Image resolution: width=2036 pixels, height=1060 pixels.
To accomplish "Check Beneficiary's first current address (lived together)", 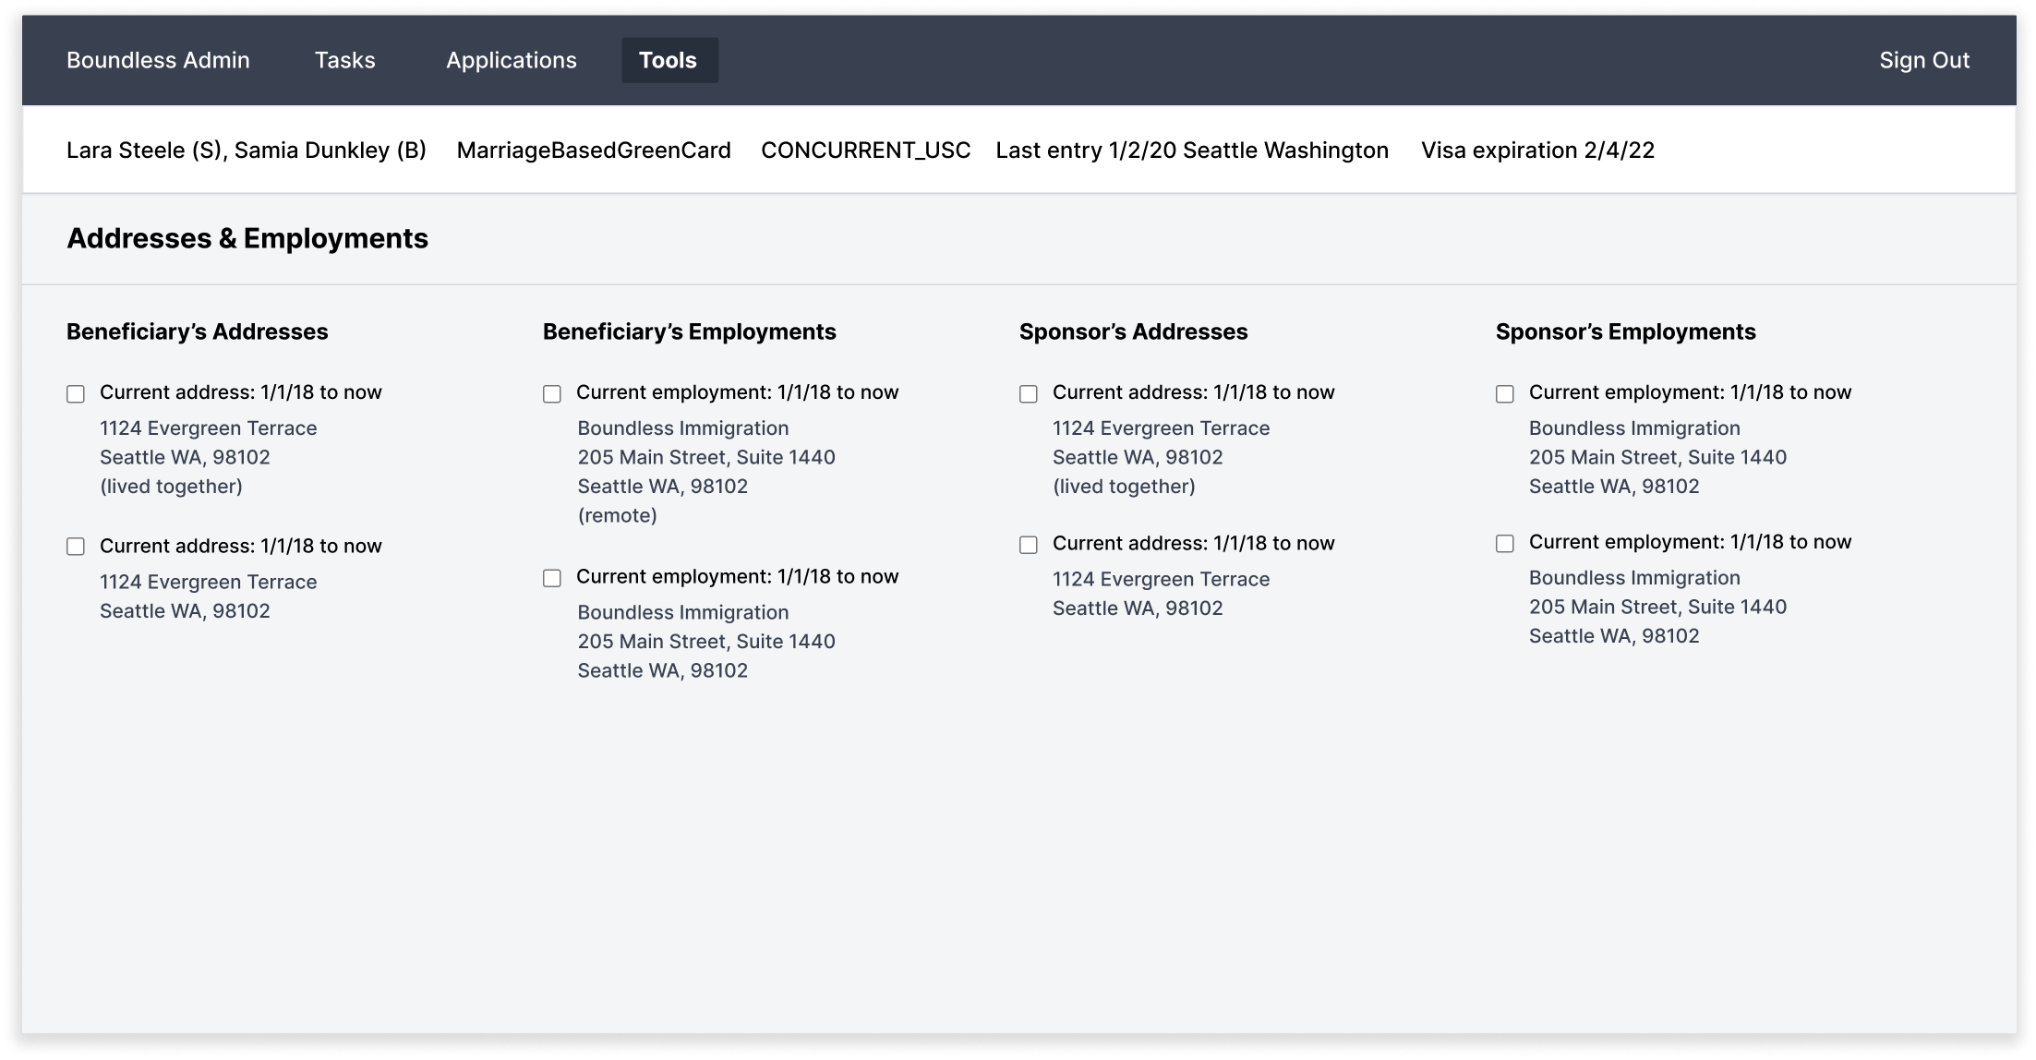I will pos(76,394).
